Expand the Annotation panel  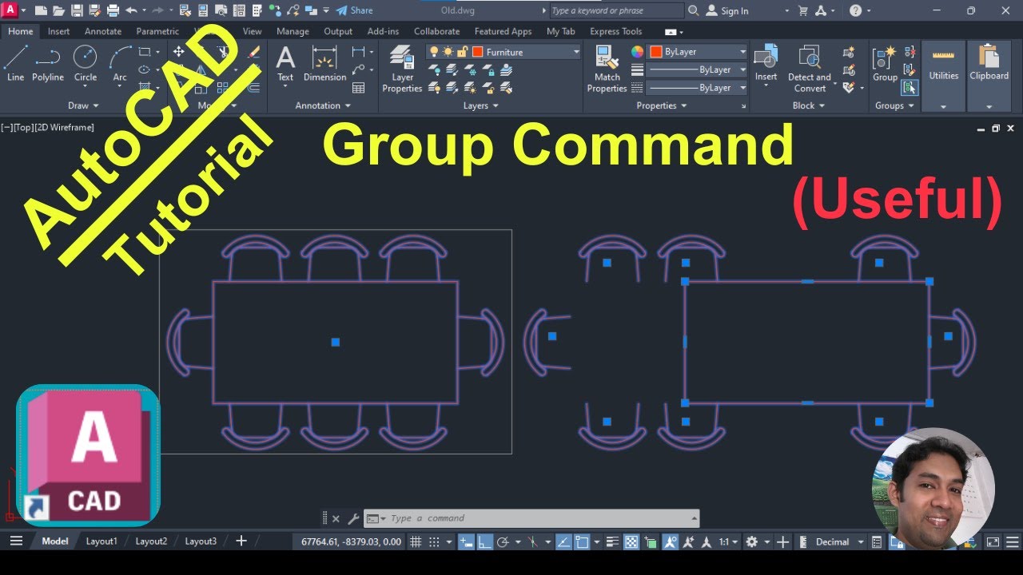[323, 105]
